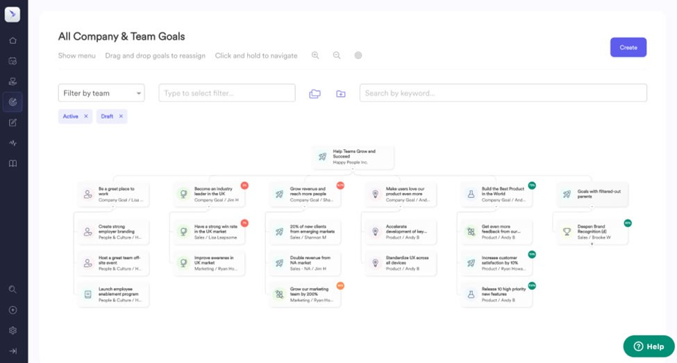Open the pulse activity icon in the sidebar
The image size is (677, 363).
tap(13, 143)
